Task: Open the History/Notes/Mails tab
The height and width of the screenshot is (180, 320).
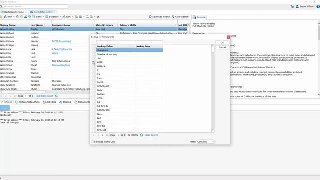Action: click(27, 102)
